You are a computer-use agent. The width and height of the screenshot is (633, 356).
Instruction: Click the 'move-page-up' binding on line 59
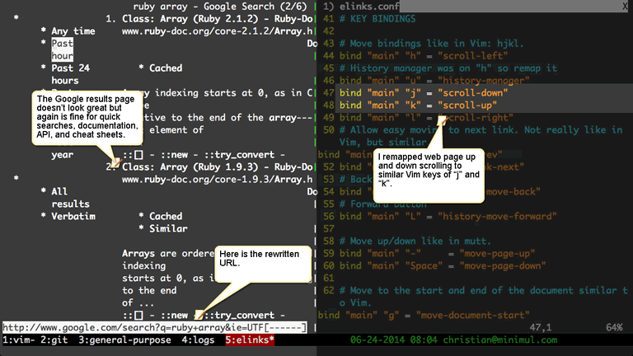coord(497,253)
